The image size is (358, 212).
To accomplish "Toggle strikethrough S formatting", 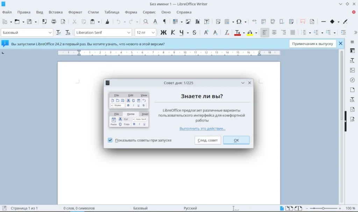I will pyautogui.click(x=194, y=32).
